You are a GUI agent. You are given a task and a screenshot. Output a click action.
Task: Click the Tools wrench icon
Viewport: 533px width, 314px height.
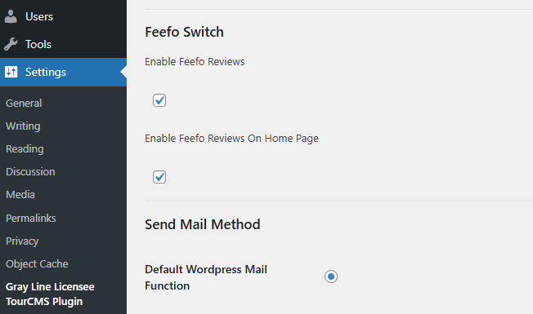tap(11, 44)
